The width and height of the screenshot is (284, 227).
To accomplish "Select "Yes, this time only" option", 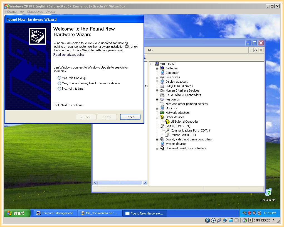I will 59,78.
